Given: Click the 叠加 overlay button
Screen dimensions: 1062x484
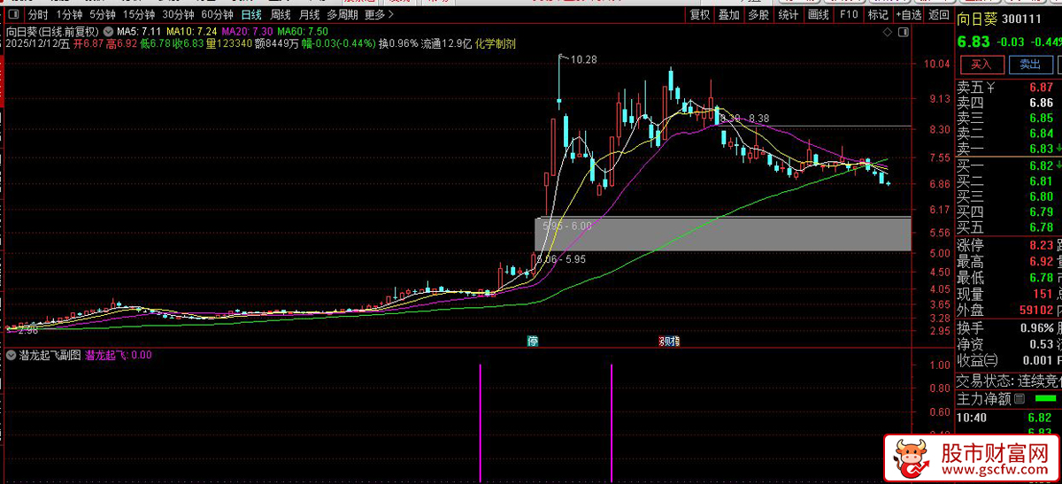Looking at the screenshot, I should [x=729, y=14].
